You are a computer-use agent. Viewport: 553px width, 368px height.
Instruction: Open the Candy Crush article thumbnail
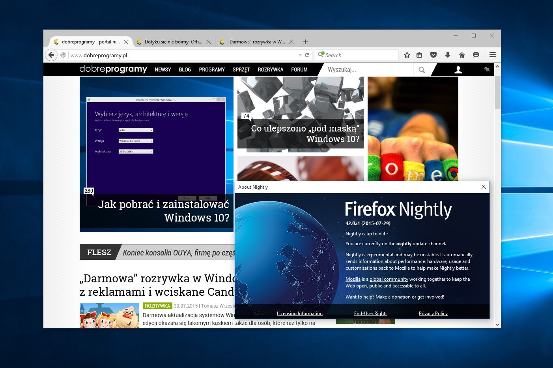(109, 315)
